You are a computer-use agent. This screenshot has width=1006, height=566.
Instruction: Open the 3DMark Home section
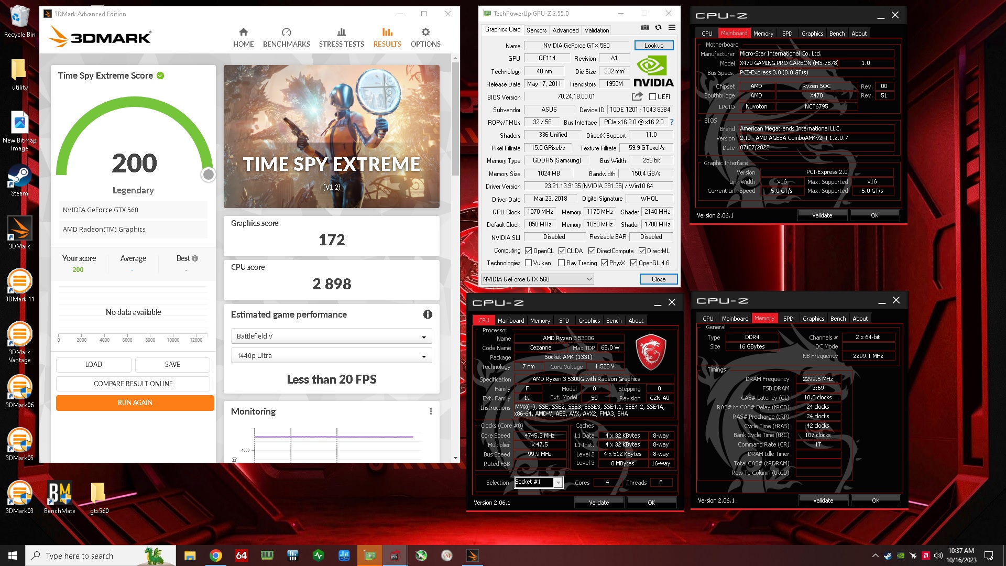243,38
